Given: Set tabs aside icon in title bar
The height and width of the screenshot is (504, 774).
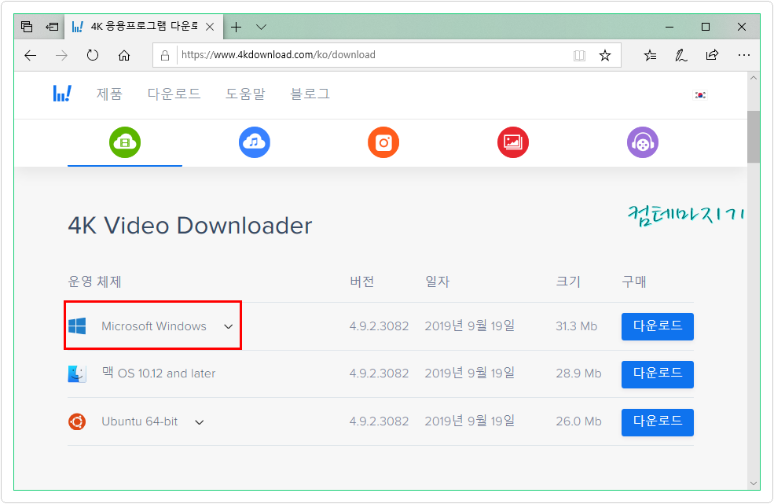Looking at the screenshot, I should [52, 27].
